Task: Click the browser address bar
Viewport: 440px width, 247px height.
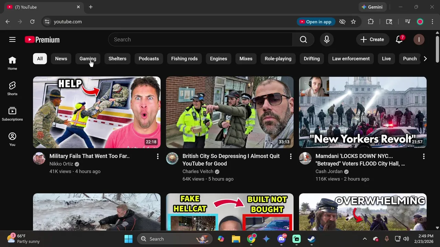Action: pyautogui.click(x=172, y=22)
